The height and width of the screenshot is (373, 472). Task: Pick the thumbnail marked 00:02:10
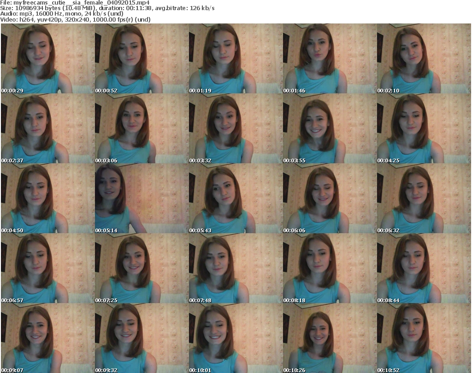click(x=424, y=58)
